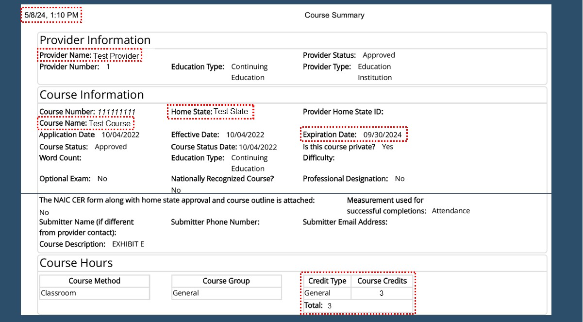583x322 pixels.
Task: Select the Provider Name Test Provider field
Action: 90,56
